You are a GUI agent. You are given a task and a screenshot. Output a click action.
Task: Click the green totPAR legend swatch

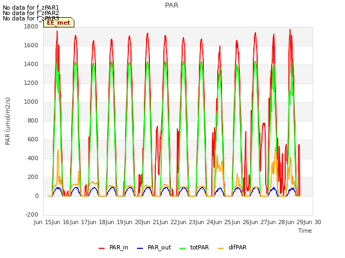[183, 248]
